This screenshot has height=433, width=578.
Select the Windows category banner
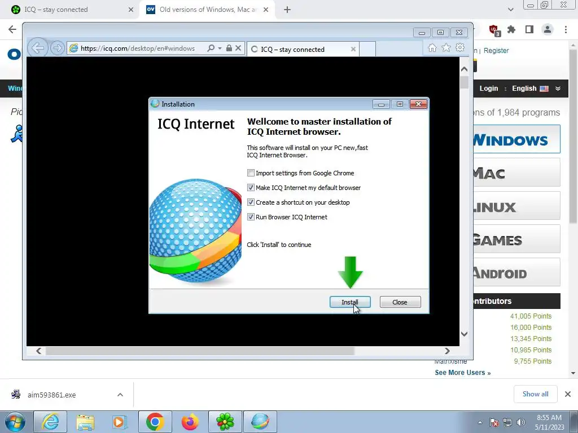(517, 139)
